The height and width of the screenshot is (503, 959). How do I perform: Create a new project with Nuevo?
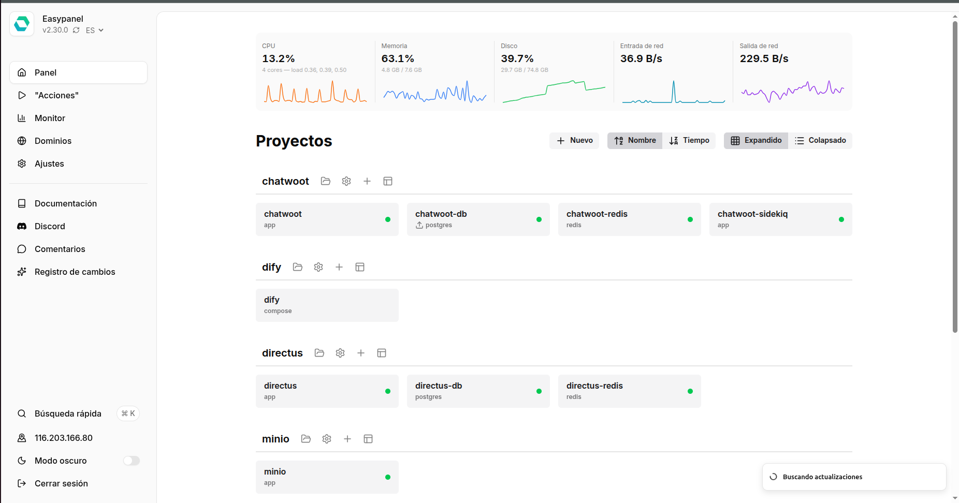pyautogui.click(x=574, y=140)
